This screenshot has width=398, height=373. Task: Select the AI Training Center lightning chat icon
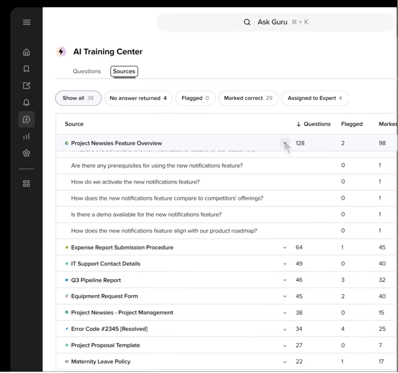pos(26,119)
